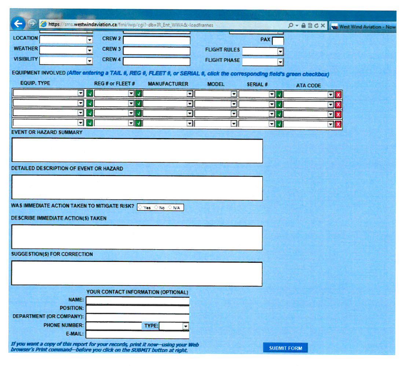Open the Weather dropdown
The width and height of the screenshot is (402, 366).
pyautogui.click(x=89, y=50)
